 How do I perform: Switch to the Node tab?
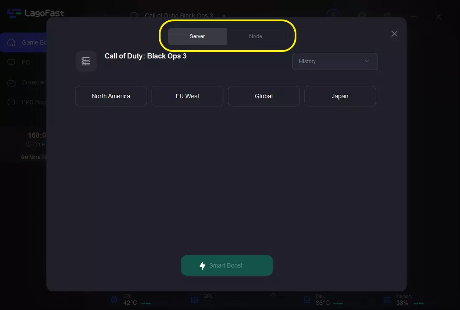(x=255, y=36)
